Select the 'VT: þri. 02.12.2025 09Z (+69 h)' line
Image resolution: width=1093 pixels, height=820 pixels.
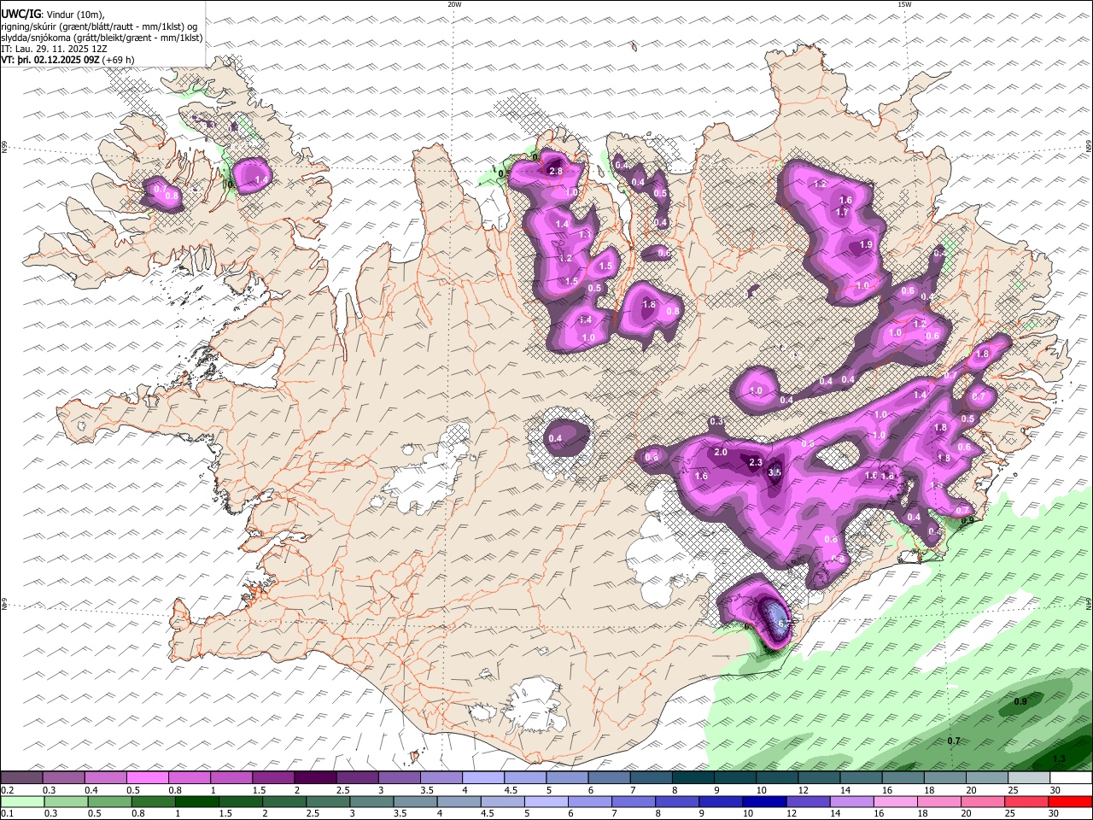click(67, 60)
